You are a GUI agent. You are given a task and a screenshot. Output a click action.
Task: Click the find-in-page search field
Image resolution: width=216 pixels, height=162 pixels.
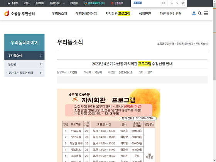146,3
